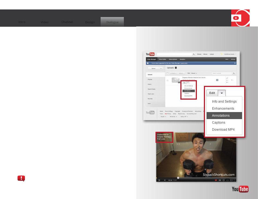The width and height of the screenshot is (258, 199).
Task: Switch to the small player size icon
Action: point(227,180)
